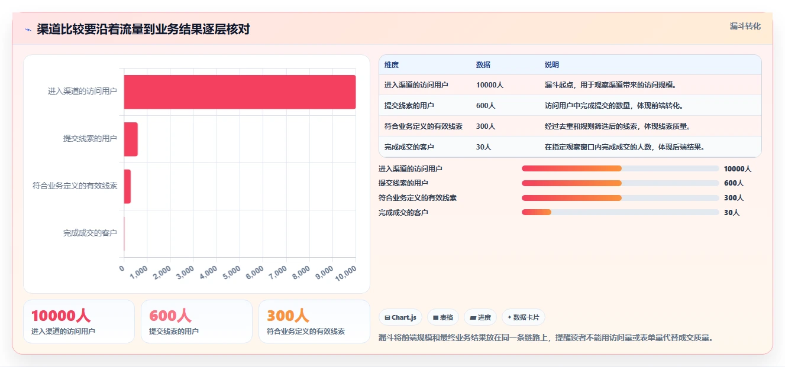Click table cell 提交线索的用户

pos(409,106)
